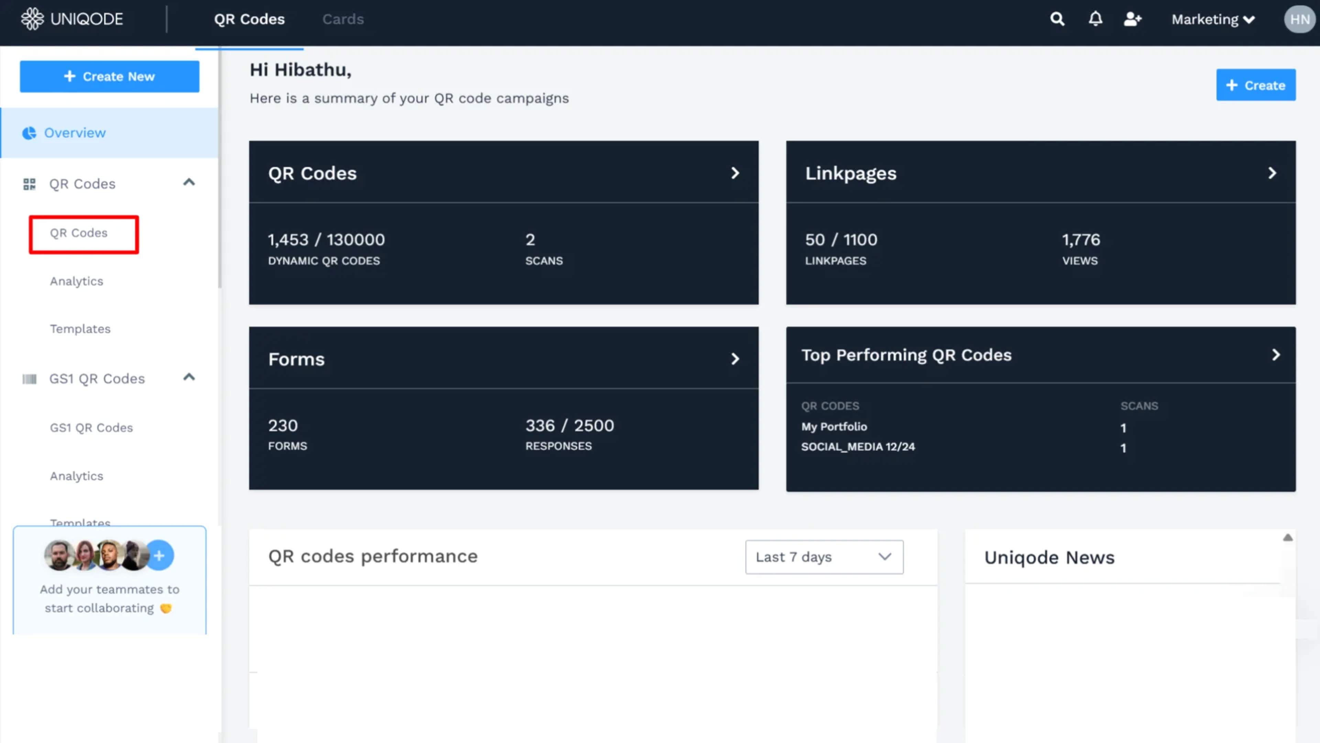Open Linkpages card arrow

(1272, 173)
